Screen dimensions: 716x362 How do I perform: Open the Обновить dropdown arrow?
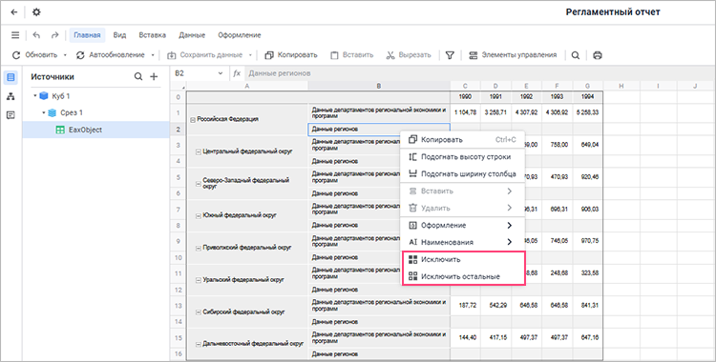(x=65, y=55)
